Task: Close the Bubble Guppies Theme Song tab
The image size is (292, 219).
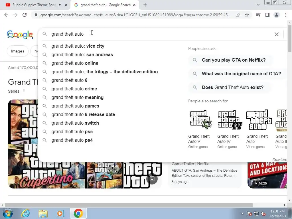Action: [66, 5]
